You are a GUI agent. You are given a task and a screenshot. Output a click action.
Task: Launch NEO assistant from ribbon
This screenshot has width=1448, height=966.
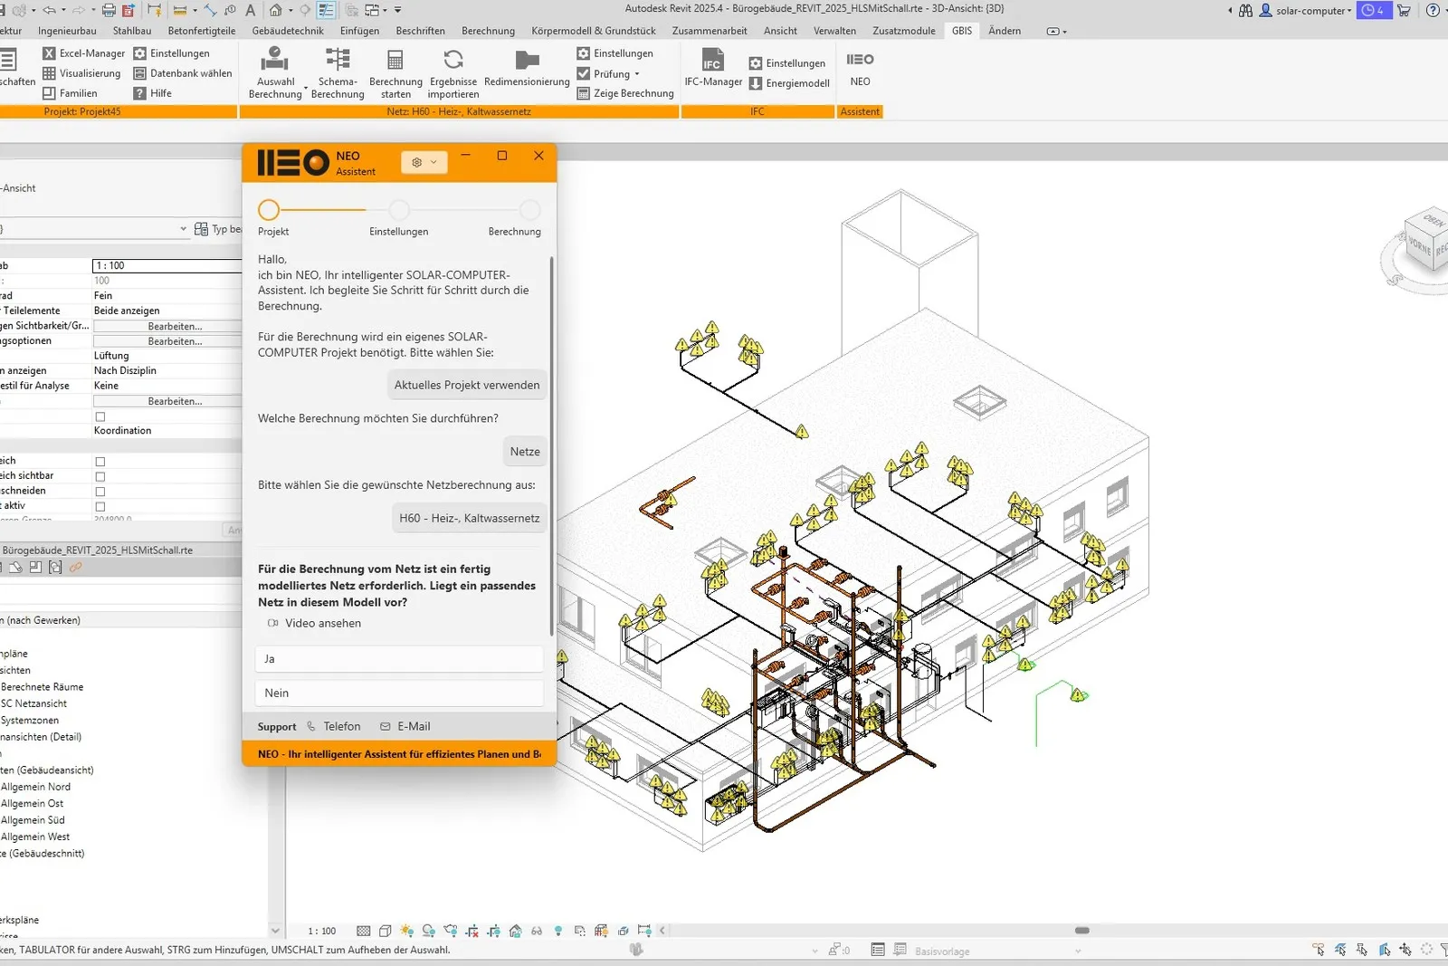click(860, 69)
